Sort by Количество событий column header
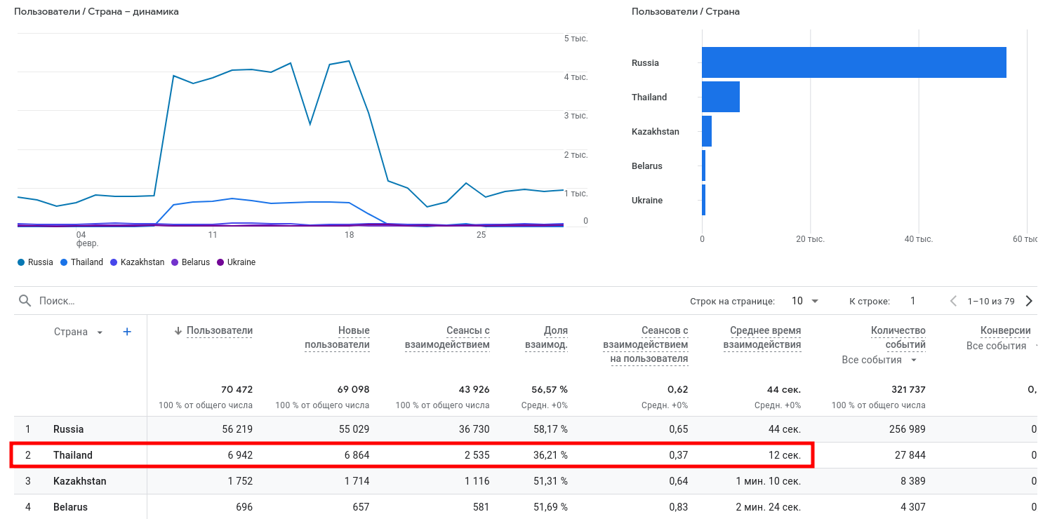The width and height of the screenshot is (1050, 519). click(x=898, y=337)
